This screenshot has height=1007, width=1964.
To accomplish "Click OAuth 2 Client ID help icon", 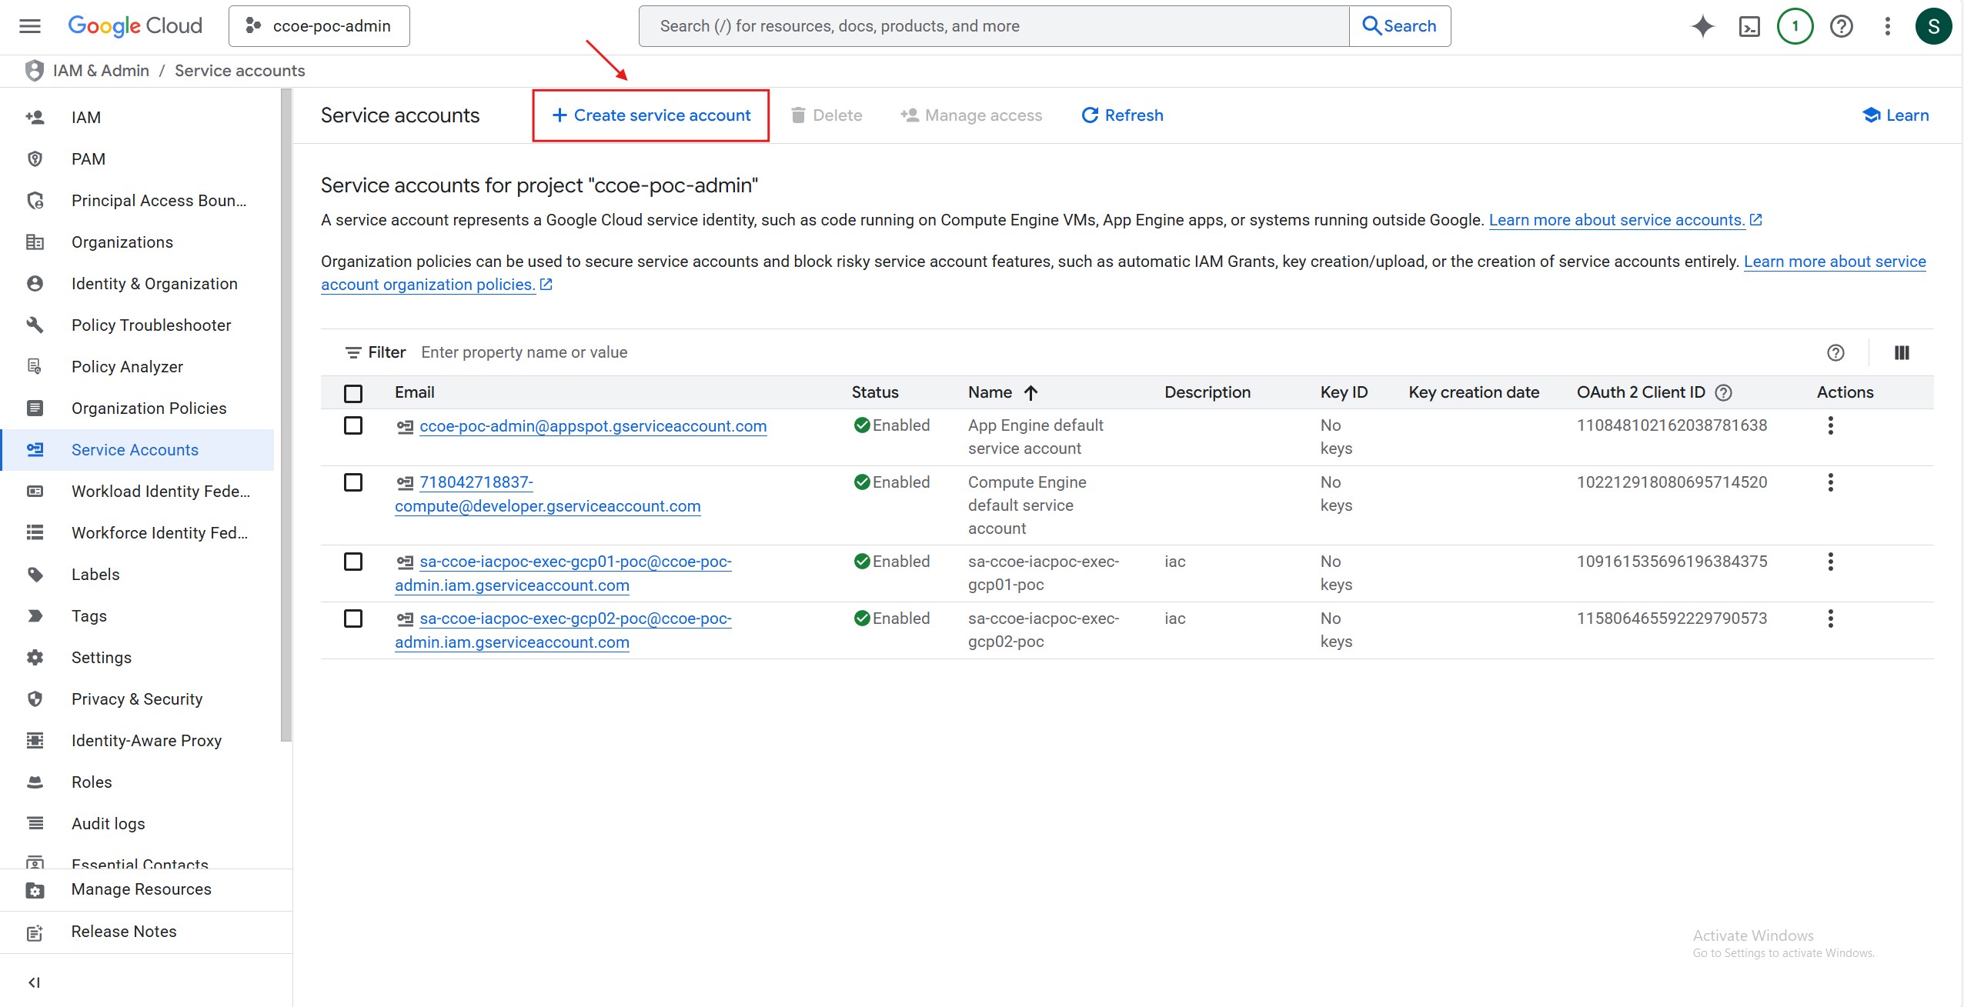I will click(1724, 392).
